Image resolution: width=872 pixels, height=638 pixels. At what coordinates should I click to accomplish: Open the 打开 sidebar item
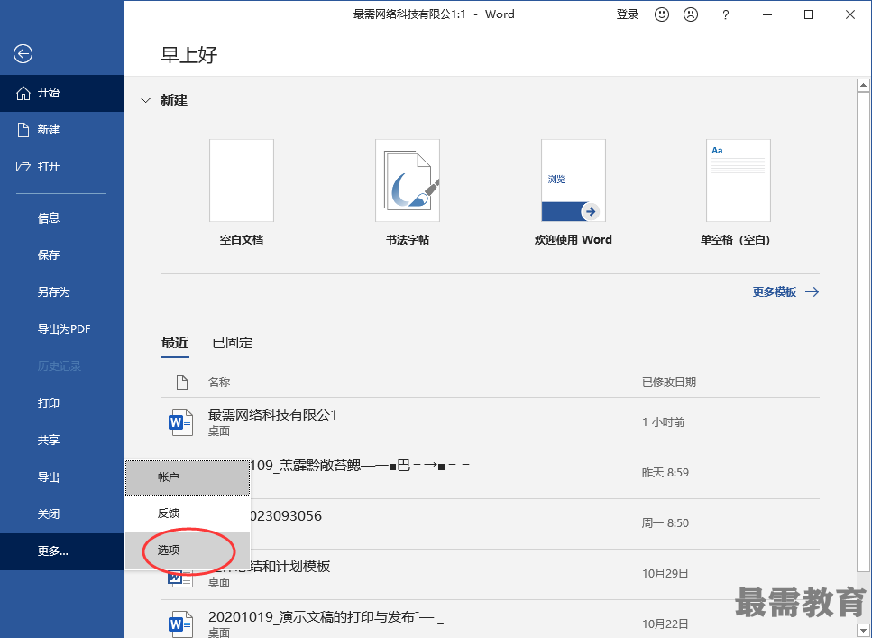pos(62,166)
